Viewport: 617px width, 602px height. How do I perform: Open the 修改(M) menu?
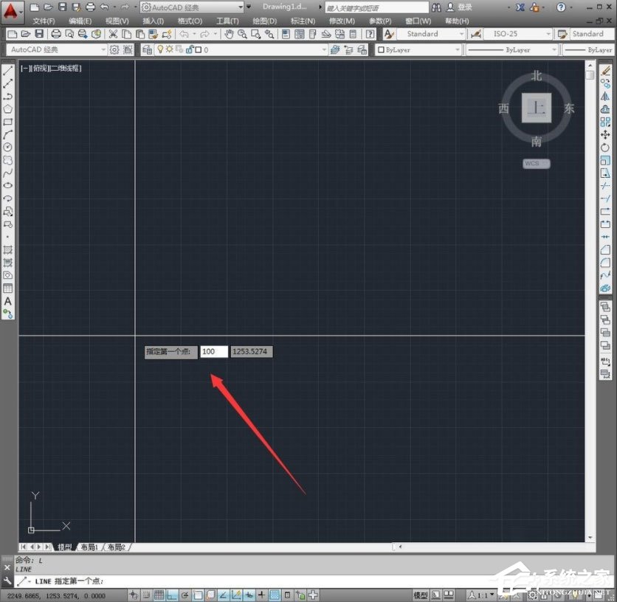click(x=342, y=21)
